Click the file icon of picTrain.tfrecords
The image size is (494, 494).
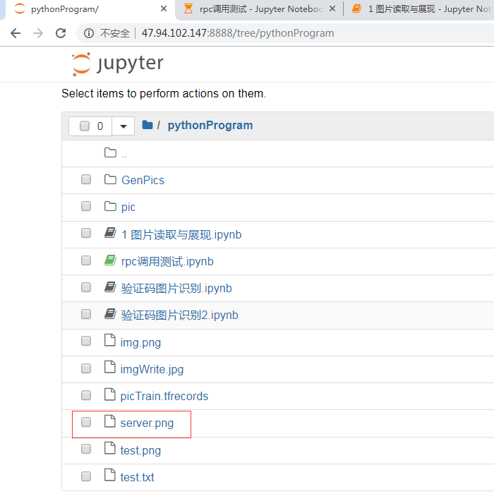pyautogui.click(x=109, y=394)
